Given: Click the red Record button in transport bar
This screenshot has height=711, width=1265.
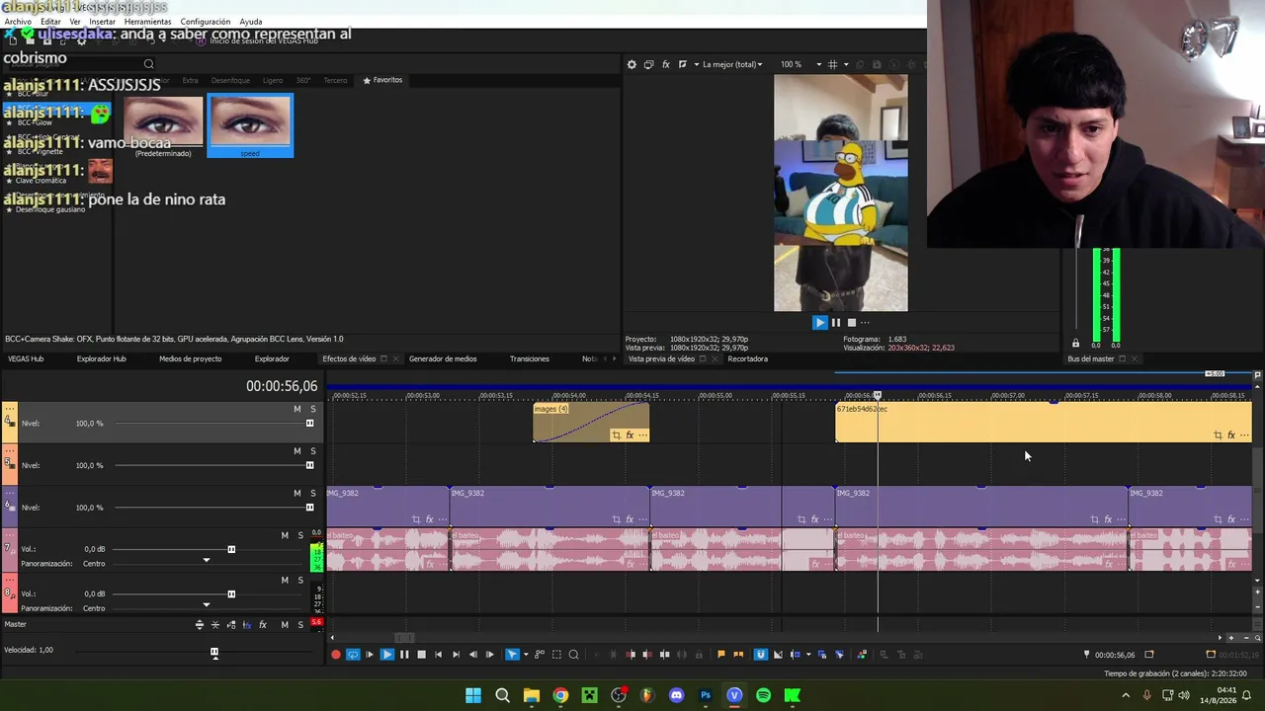Looking at the screenshot, I should click(x=336, y=654).
